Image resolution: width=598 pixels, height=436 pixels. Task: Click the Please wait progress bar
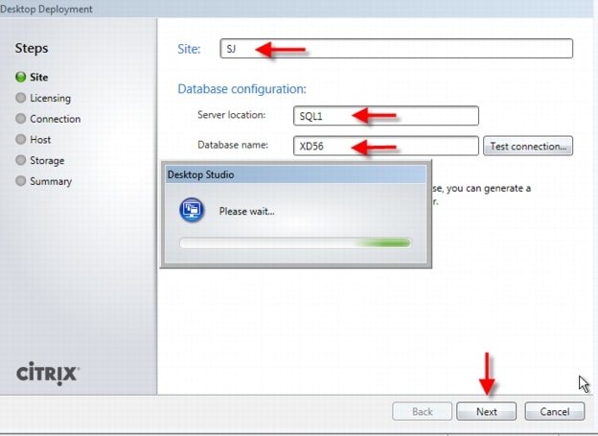(x=295, y=242)
